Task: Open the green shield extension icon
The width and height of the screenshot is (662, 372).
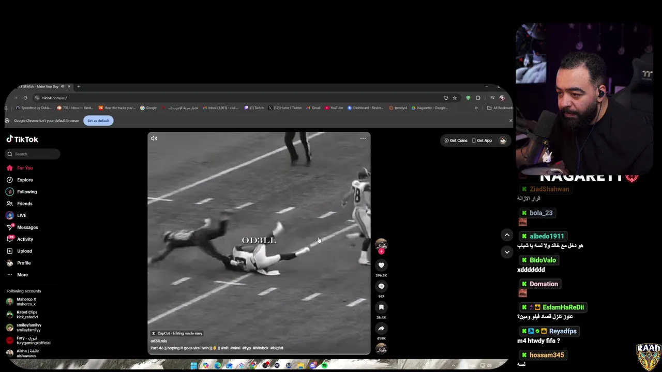Action: [x=468, y=98]
